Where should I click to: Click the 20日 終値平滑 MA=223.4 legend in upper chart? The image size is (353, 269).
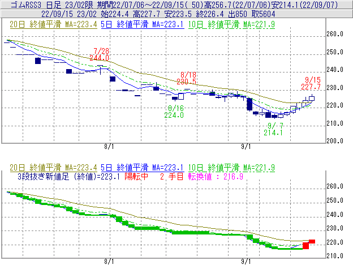tap(53, 24)
